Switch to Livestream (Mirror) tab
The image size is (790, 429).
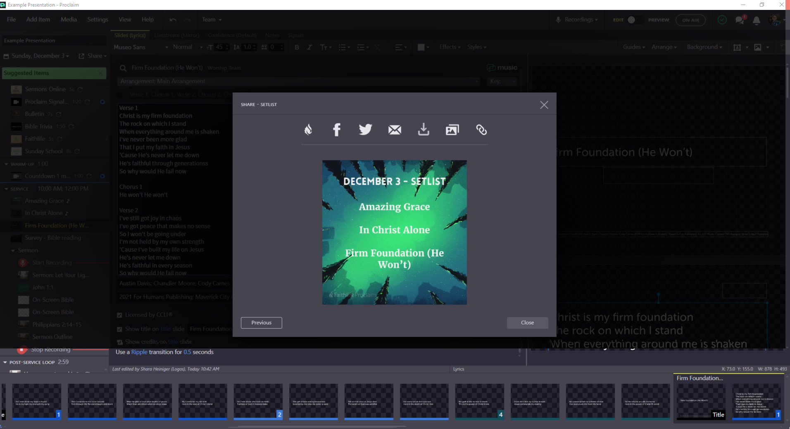[177, 35]
